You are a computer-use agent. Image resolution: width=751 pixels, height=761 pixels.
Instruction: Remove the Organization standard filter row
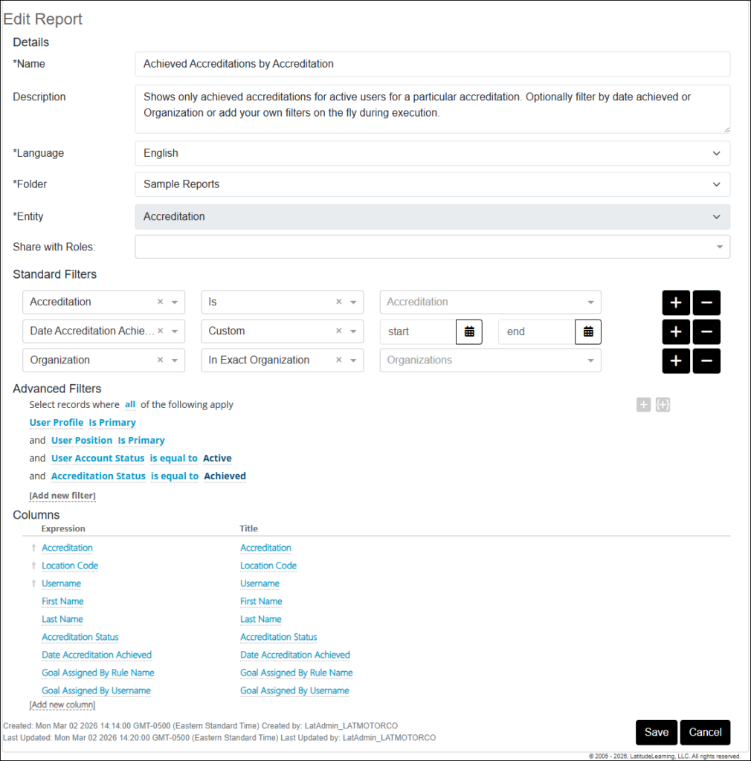pos(706,360)
